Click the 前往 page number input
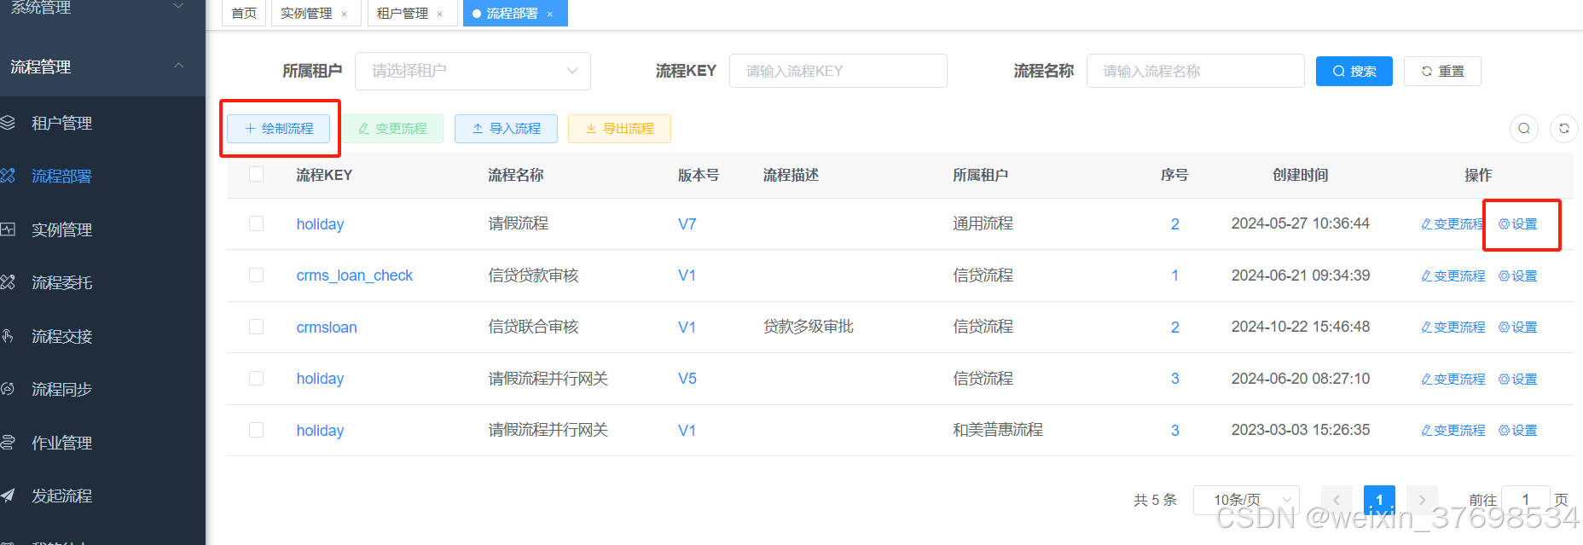The height and width of the screenshot is (545, 1583). tap(1525, 500)
